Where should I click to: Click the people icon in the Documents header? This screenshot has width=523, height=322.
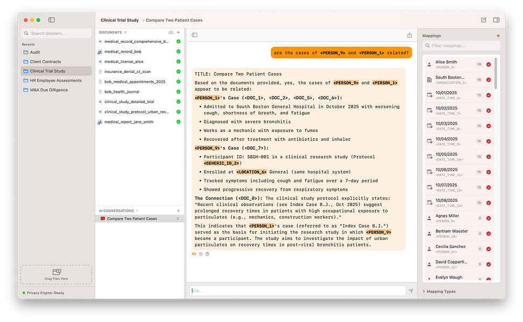click(x=171, y=32)
